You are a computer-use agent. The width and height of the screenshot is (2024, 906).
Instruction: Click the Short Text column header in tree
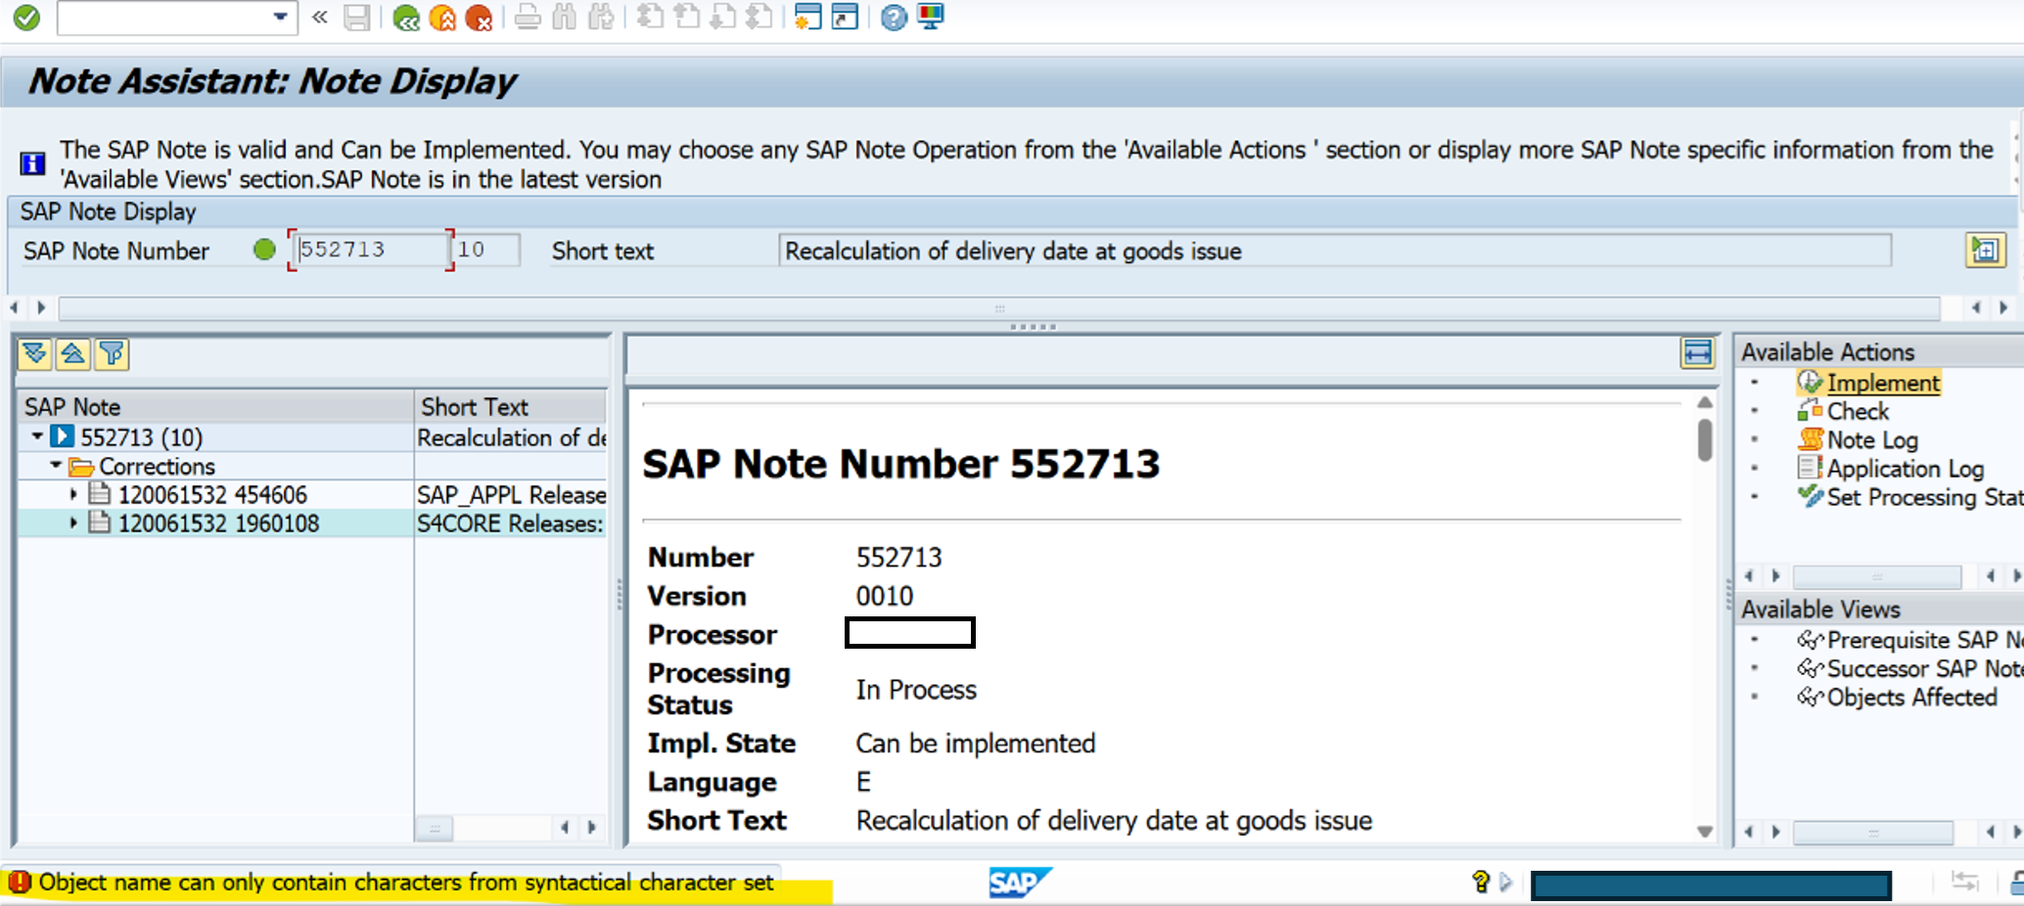[x=511, y=407]
